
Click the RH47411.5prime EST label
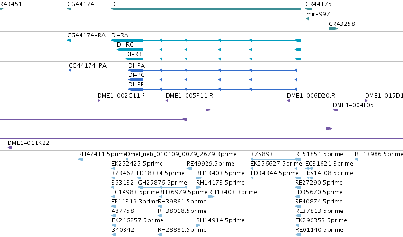pos(102,154)
